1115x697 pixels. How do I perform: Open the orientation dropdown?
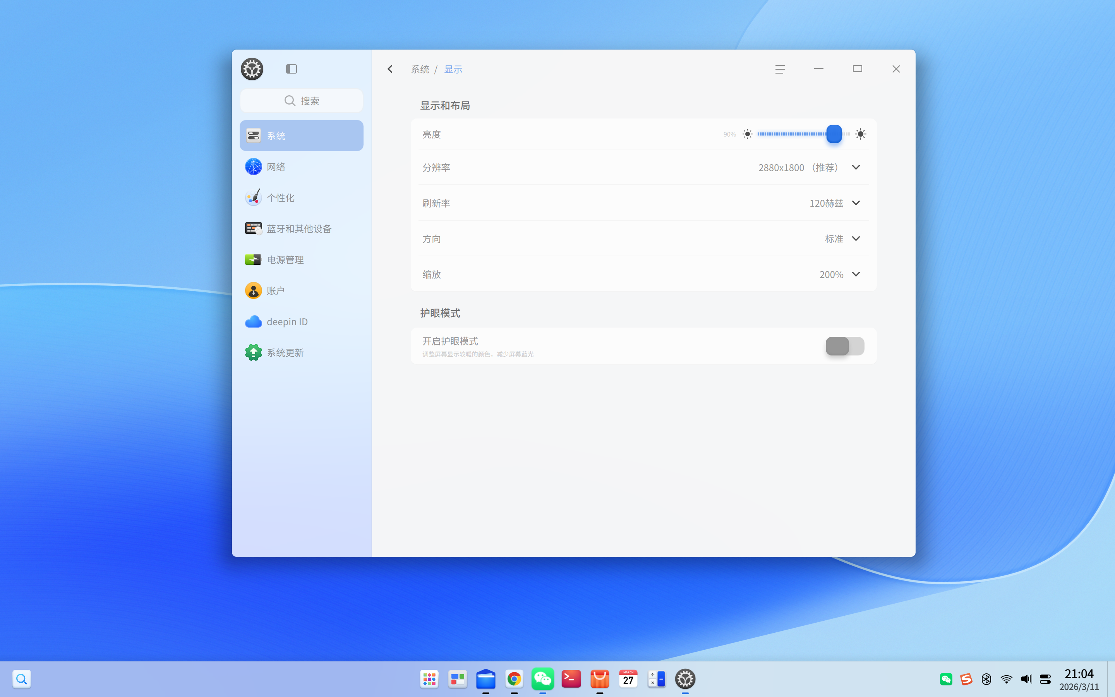[856, 239]
